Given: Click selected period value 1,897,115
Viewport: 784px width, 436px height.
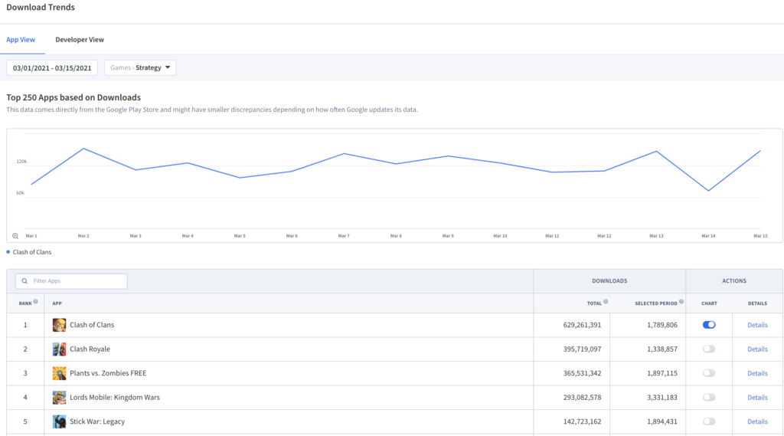Looking at the screenshot, I should (662, 373).
